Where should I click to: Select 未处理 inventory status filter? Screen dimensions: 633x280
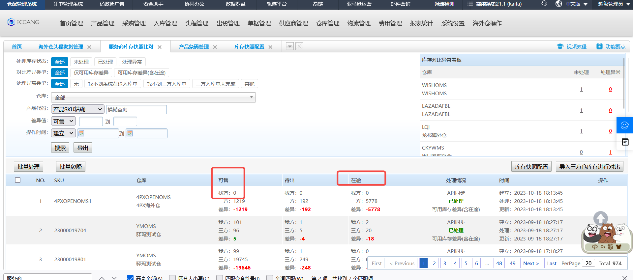(x=81, y=62)
